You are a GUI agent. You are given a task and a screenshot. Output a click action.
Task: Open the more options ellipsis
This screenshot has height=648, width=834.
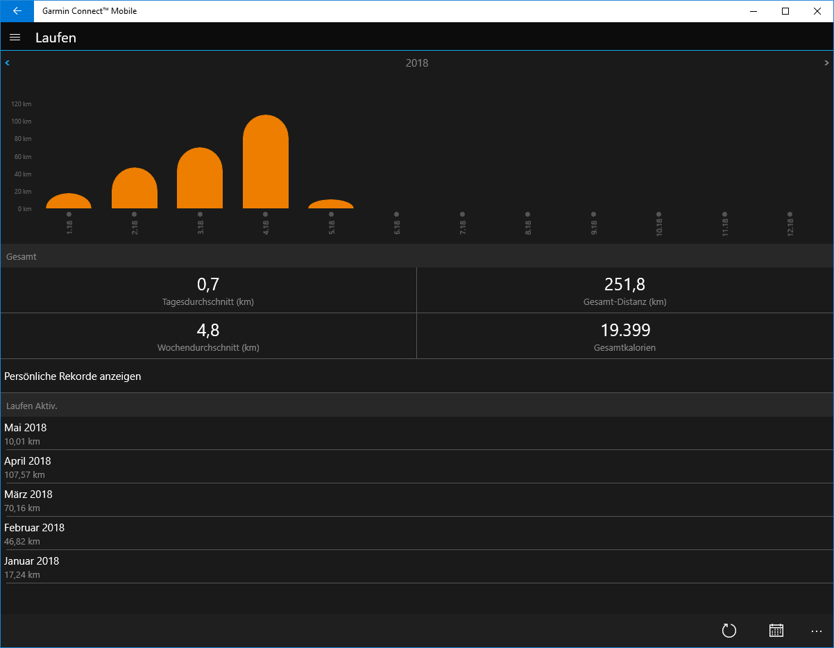pos(817,631)
